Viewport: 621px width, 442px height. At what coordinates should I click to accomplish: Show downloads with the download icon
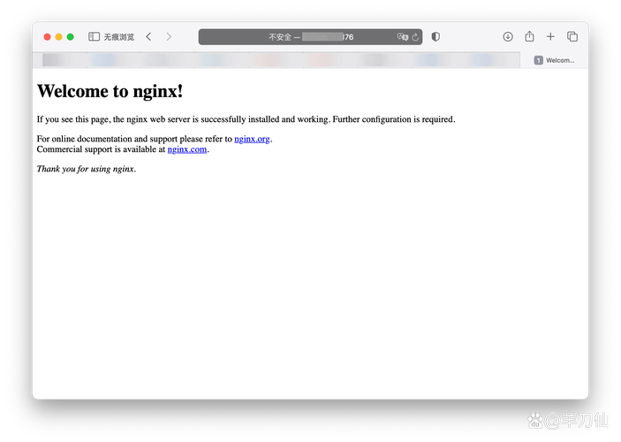click(x=508, y=37)
